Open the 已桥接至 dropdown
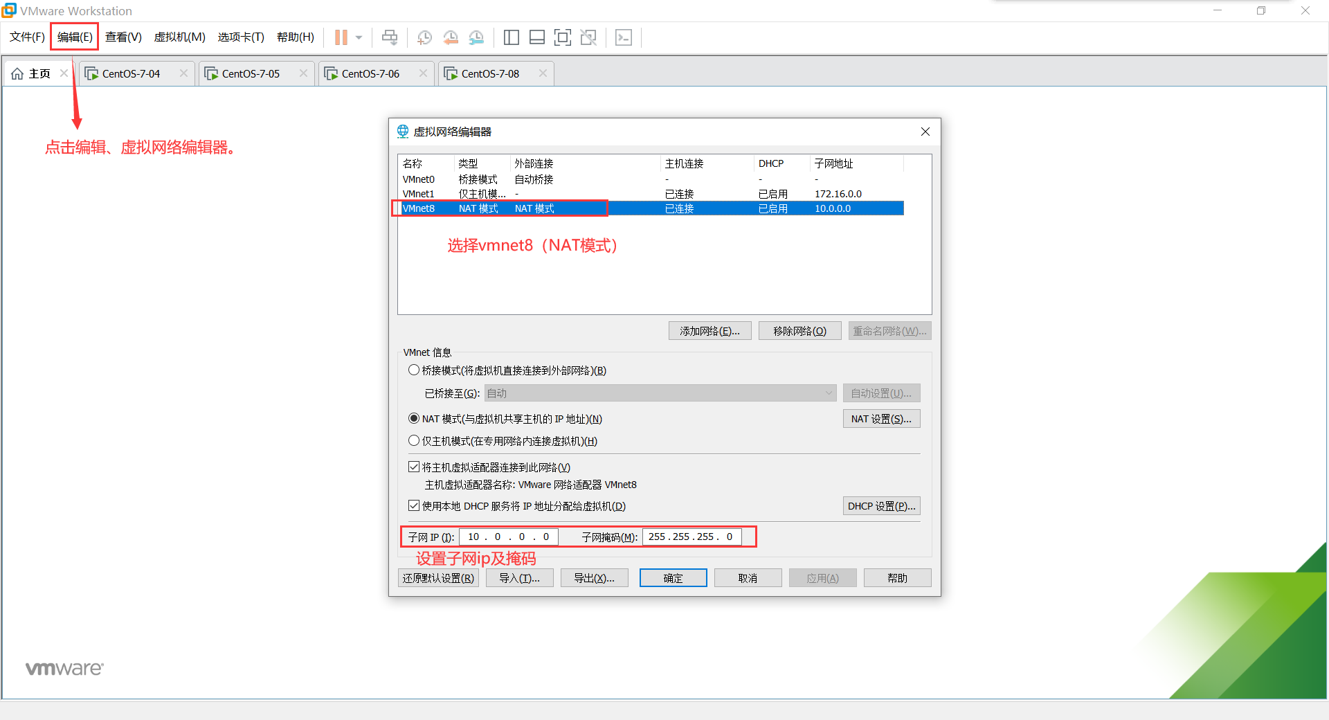This screenshot has height=720, width=1329. [660, 393]
